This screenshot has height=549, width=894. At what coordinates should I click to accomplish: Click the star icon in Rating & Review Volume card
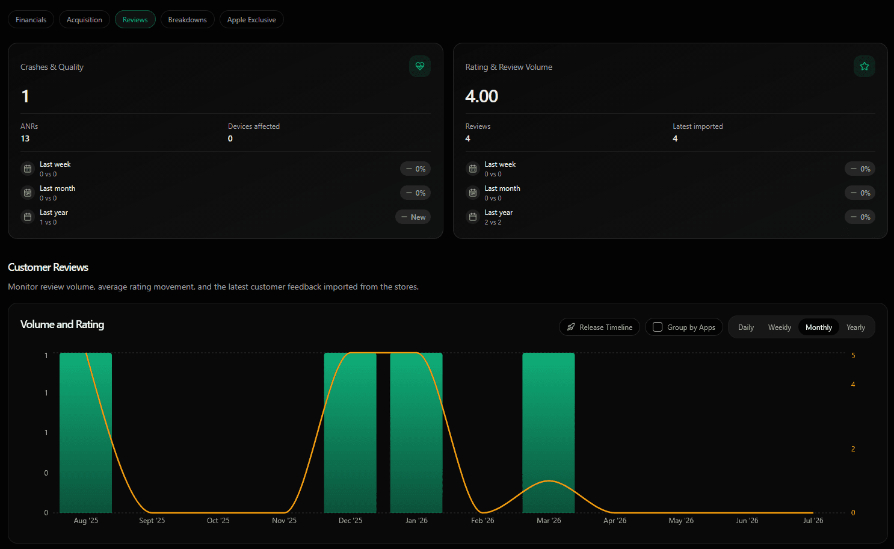coord(865,66)
